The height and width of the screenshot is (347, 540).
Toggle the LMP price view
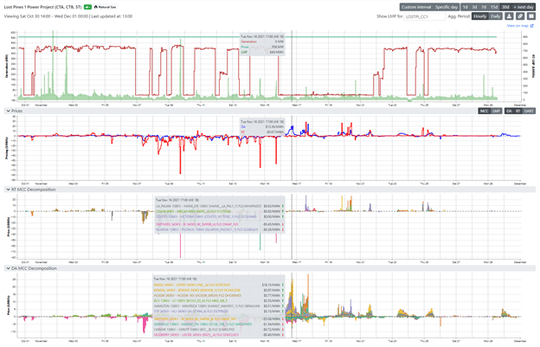coord(496,111)
